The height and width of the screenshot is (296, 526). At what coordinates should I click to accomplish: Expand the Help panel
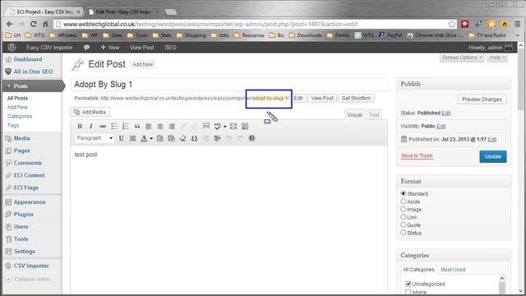[x=496, y=58]
